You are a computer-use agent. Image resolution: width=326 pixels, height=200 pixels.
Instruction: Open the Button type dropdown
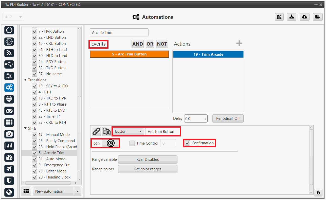point(128,131)
